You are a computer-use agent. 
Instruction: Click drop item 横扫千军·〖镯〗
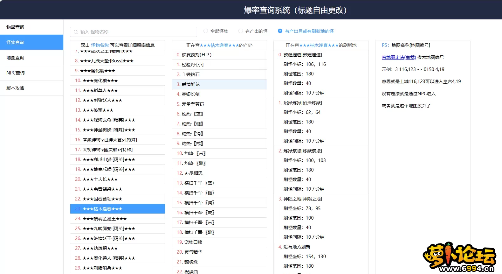[219, 203]
